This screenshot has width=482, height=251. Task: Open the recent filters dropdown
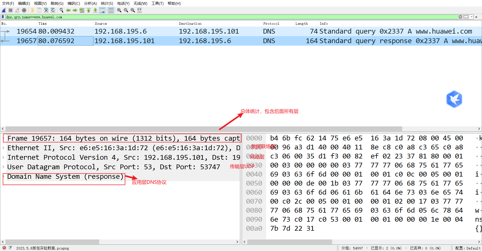click(x=472, y=17)
